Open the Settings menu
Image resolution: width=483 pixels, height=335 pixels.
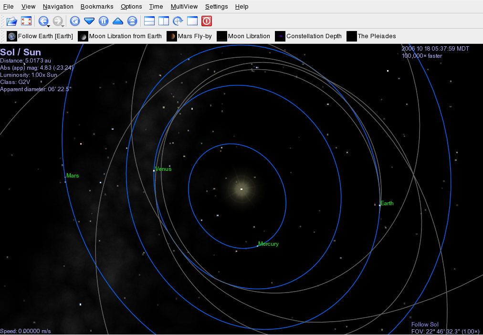[217, 7]
